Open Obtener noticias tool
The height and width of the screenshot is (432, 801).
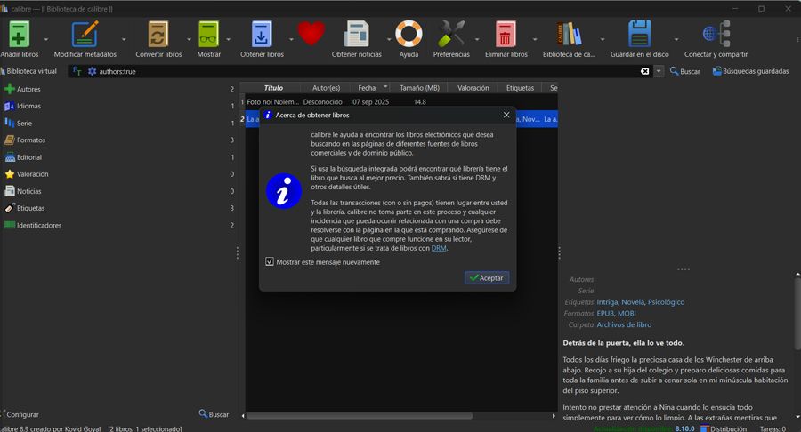click(x=356, y=35)
